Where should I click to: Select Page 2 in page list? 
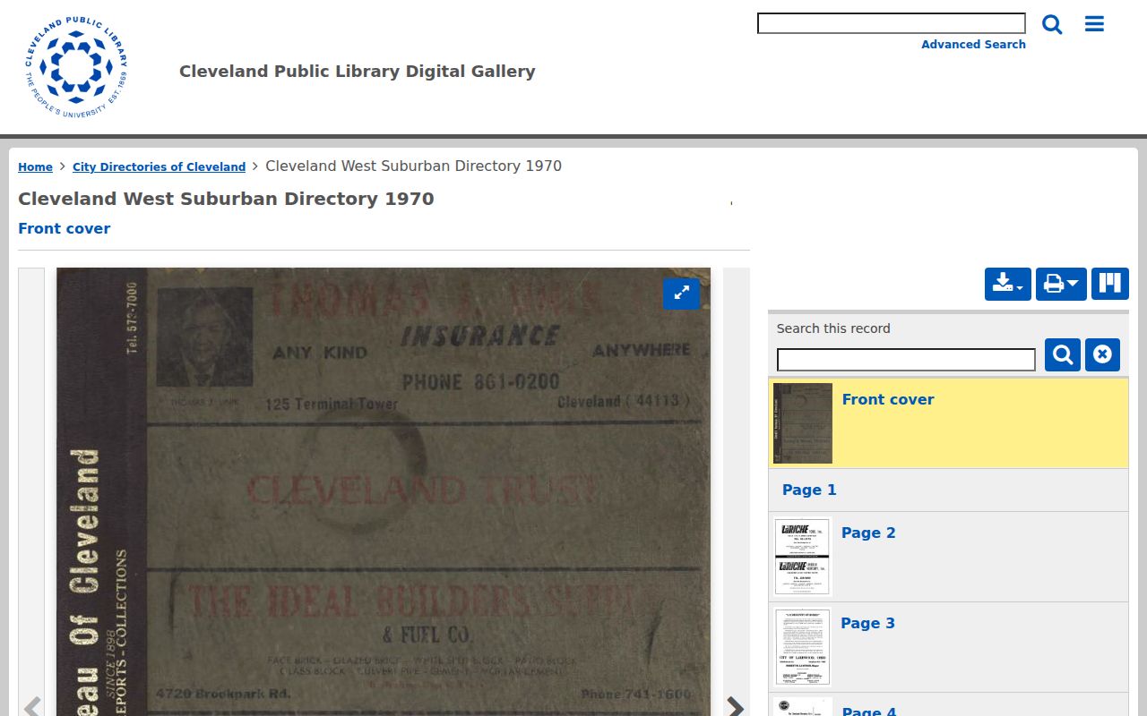click(948, 557)
